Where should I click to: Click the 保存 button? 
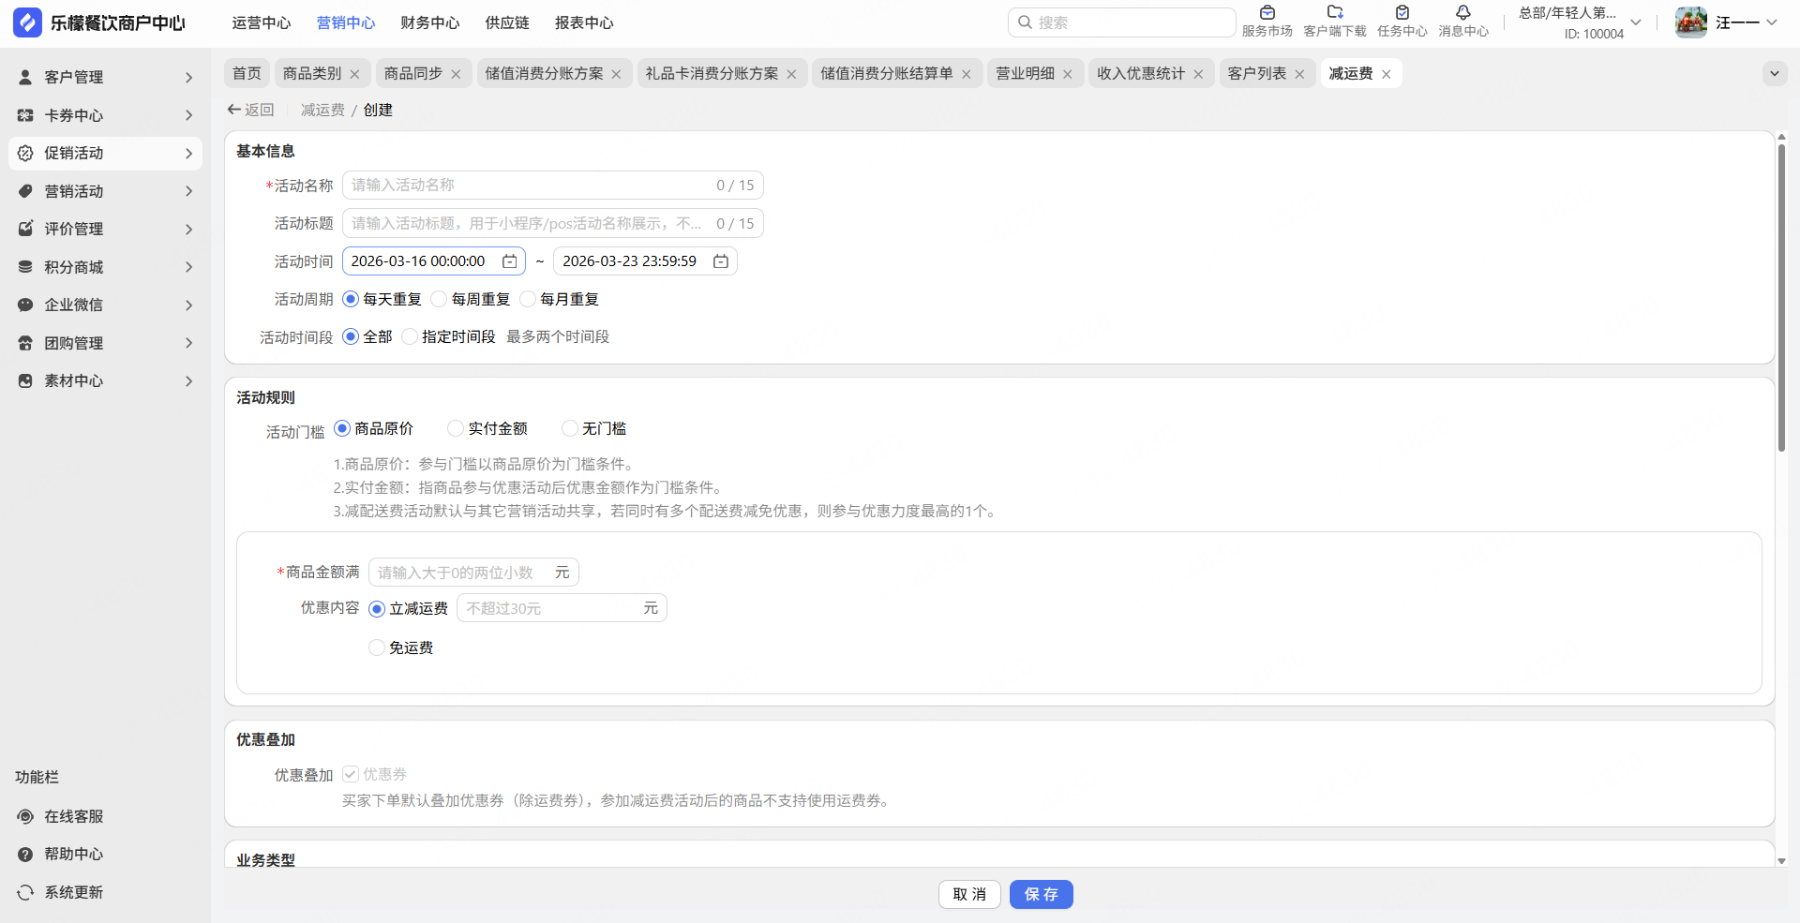[x=1042, y=895]
